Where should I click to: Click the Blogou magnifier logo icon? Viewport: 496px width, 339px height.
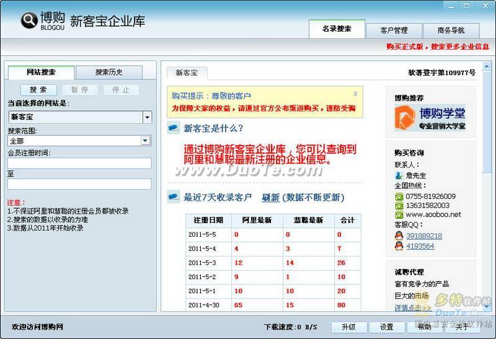coord(29,20)
